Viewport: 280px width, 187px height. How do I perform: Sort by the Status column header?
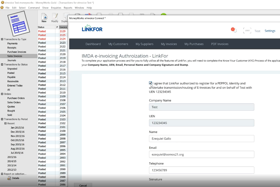pos(46,27)
